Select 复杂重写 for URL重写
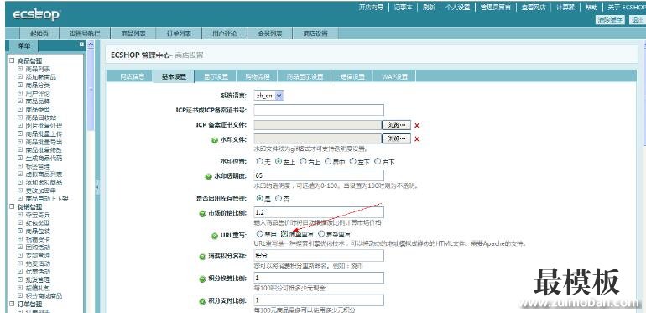Image resolution: width=646 pixels, height=313 pixels. (x=321, y=233)
